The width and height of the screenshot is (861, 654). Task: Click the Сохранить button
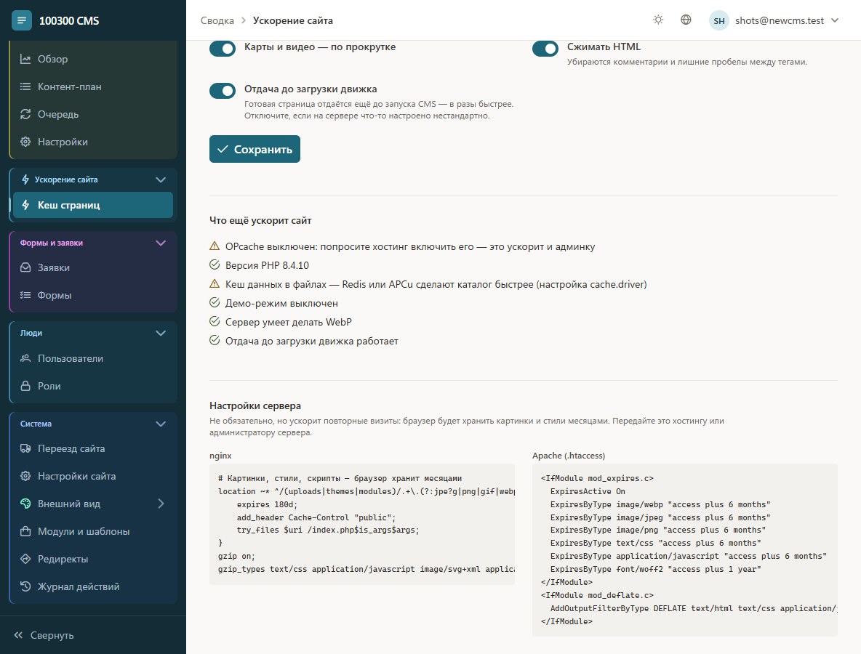coord(255,149)
